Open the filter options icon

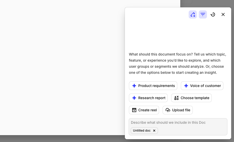pos(203,14)
